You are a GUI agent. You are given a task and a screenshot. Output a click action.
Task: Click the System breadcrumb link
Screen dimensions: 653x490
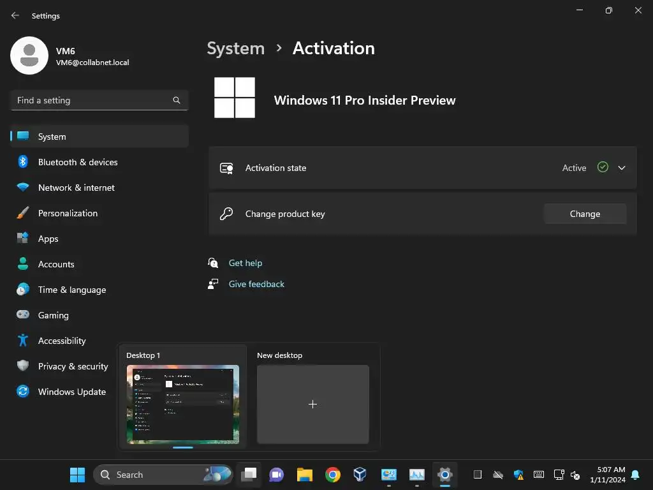pos(236,48)
